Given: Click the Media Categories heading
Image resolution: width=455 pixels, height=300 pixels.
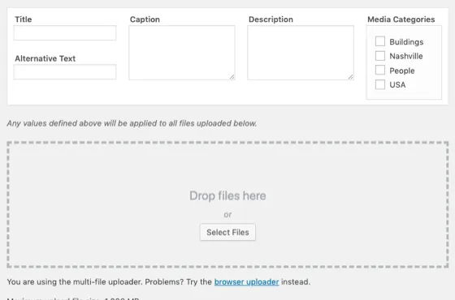Looking at the screenshot, I should coord(401,19).
